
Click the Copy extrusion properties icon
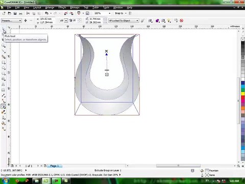pyautogui.click(x=176, y=20)
